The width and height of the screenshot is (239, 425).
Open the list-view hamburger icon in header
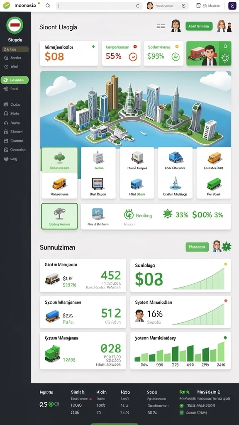click(x=161, y=26)
